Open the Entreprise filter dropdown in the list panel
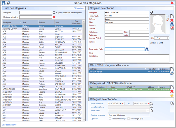Screen dimensions: 176x128 [51, 13]
